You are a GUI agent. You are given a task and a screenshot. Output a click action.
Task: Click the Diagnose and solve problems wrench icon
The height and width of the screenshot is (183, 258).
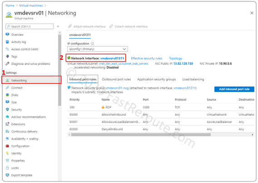[7, 63]
